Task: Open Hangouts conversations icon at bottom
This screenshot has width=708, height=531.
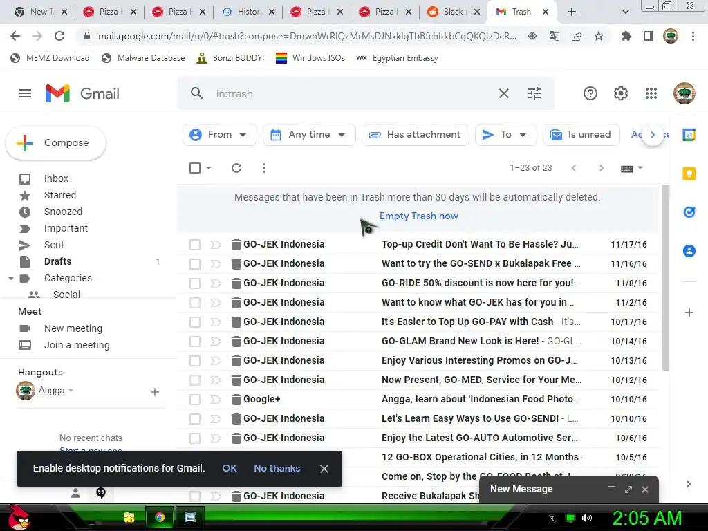Action: tap(101, 492)
